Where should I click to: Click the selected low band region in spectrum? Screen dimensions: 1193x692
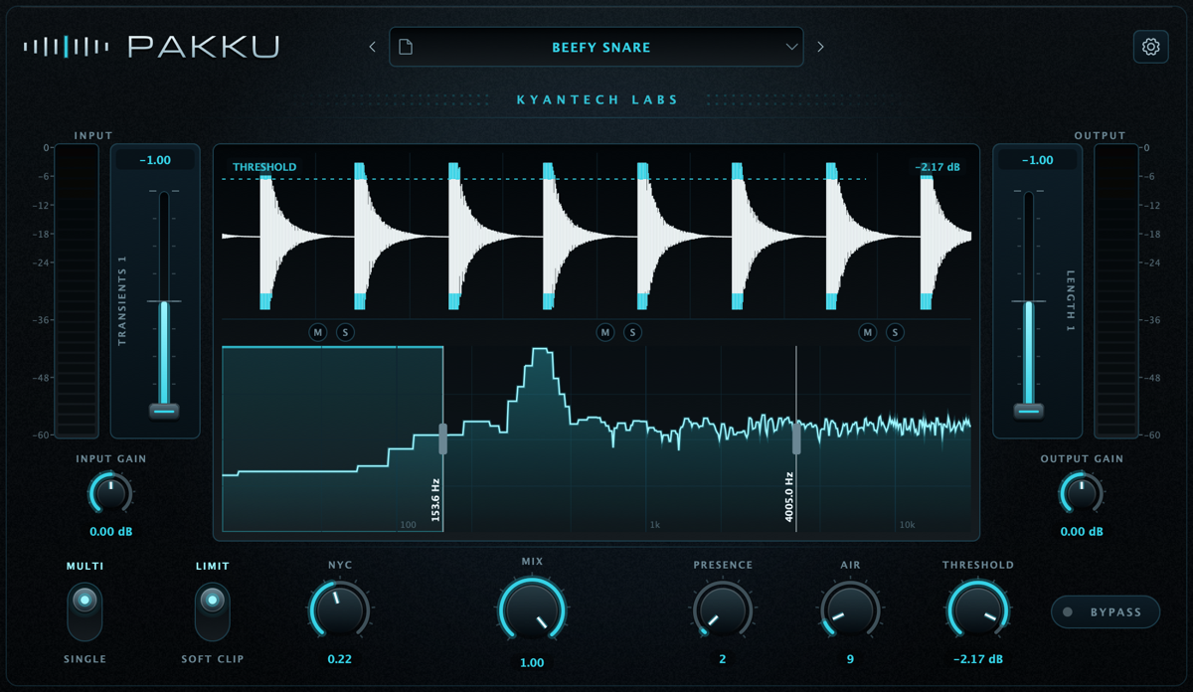click(x=332, y=438)
